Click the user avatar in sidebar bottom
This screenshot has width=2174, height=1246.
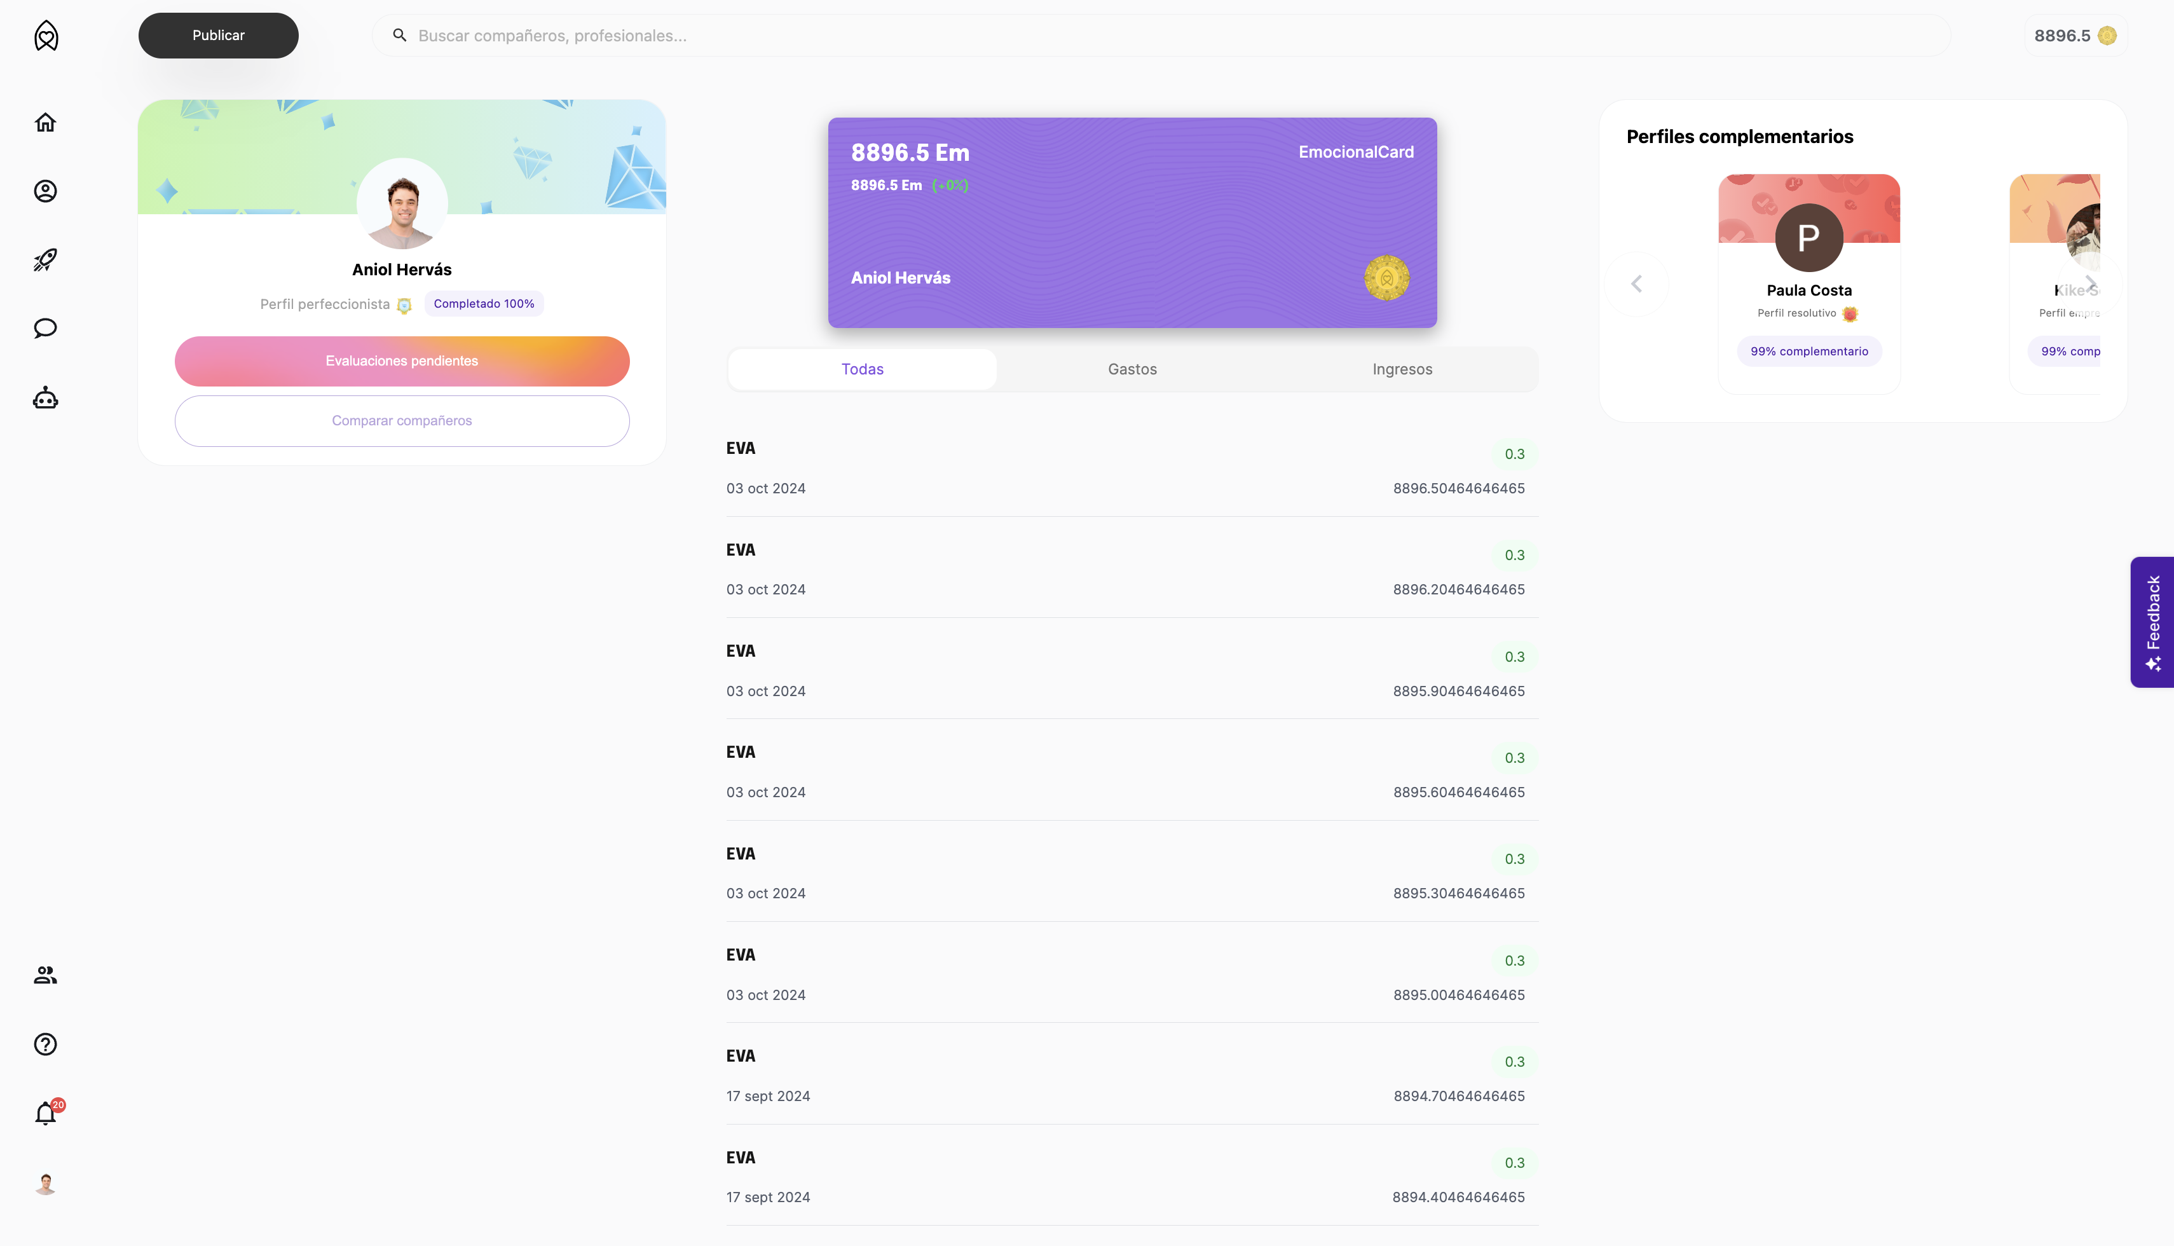pyautogui.click(x=45, y=1184)
